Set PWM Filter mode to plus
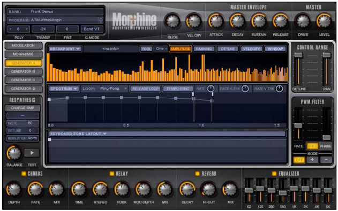Screen dimensions: 338x211 coord(312,160)
